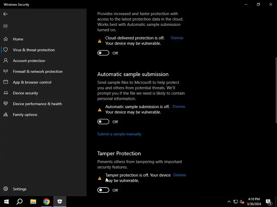Dismiss the Automatic sample submission warning

tap(179, 106)
